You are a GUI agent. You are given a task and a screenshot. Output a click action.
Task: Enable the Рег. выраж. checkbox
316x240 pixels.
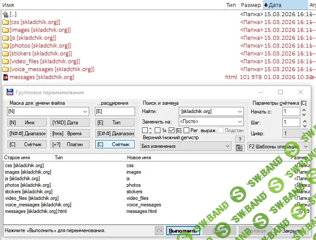coord(187,130)
